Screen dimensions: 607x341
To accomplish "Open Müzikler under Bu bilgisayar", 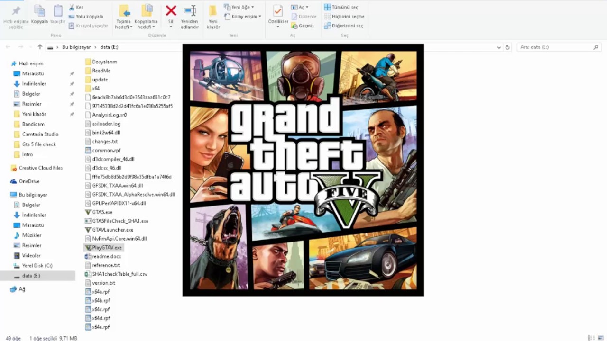I will [x=32, y=235].
